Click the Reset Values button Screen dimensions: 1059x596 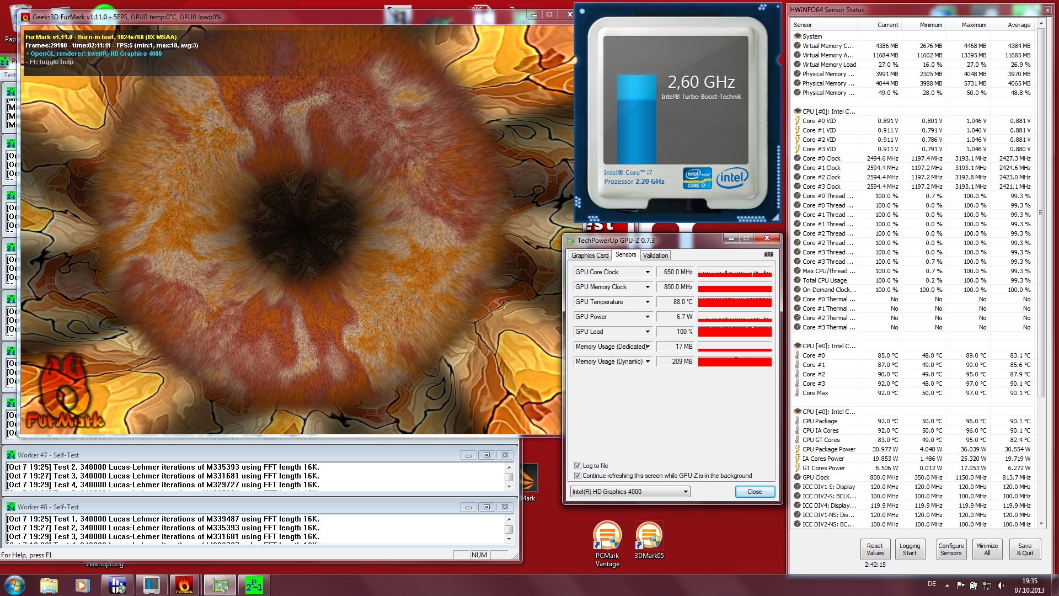pyautogui.click(x=875, y=549)
